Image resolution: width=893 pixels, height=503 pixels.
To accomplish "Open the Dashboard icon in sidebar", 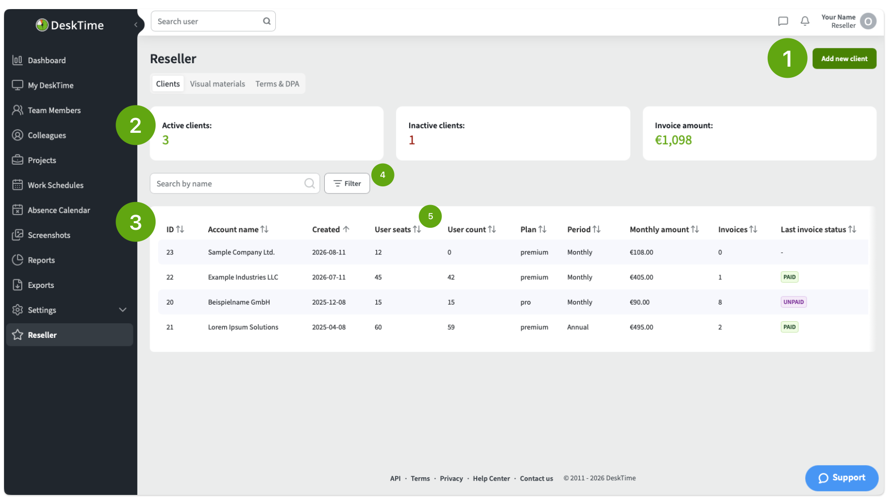I will [x=18, y=60].
